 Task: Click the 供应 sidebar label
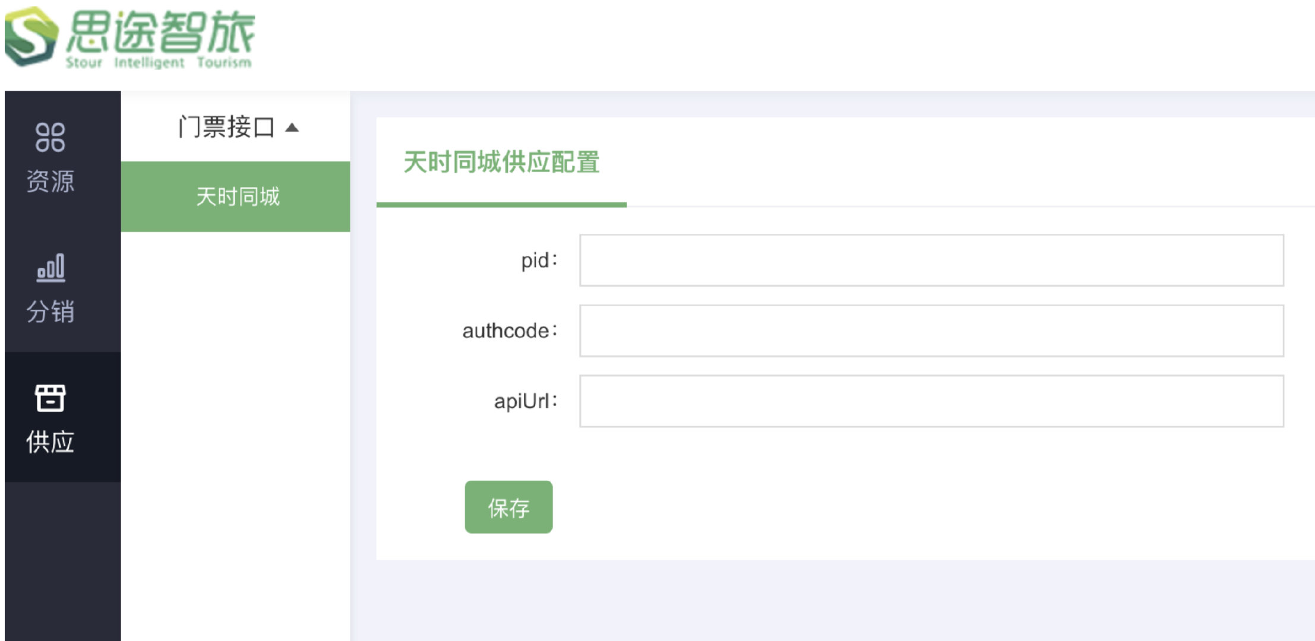50,442
